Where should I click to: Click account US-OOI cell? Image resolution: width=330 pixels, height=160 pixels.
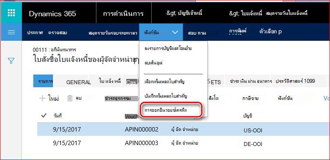tap(252, 131)
